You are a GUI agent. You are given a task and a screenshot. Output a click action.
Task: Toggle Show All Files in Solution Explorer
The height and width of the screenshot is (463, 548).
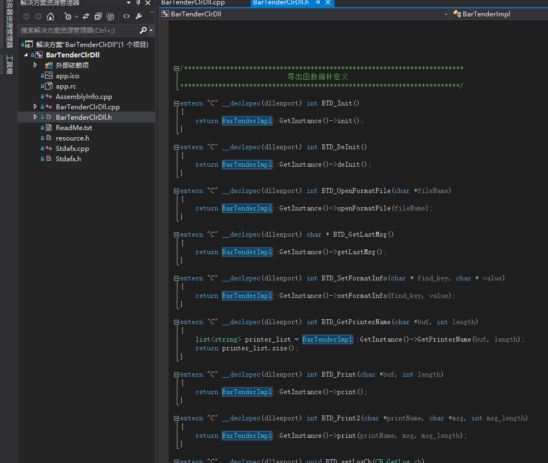coord(111,16)
